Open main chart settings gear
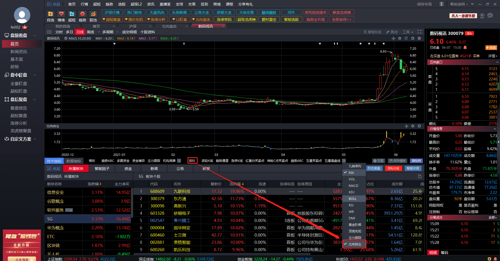Image resolution: width=500 pixels, height=261 pixels. coord(400,38)
